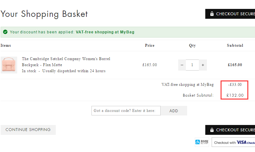Click the lock icon in top checkout button
255x152 pixels.
[212, 14]
